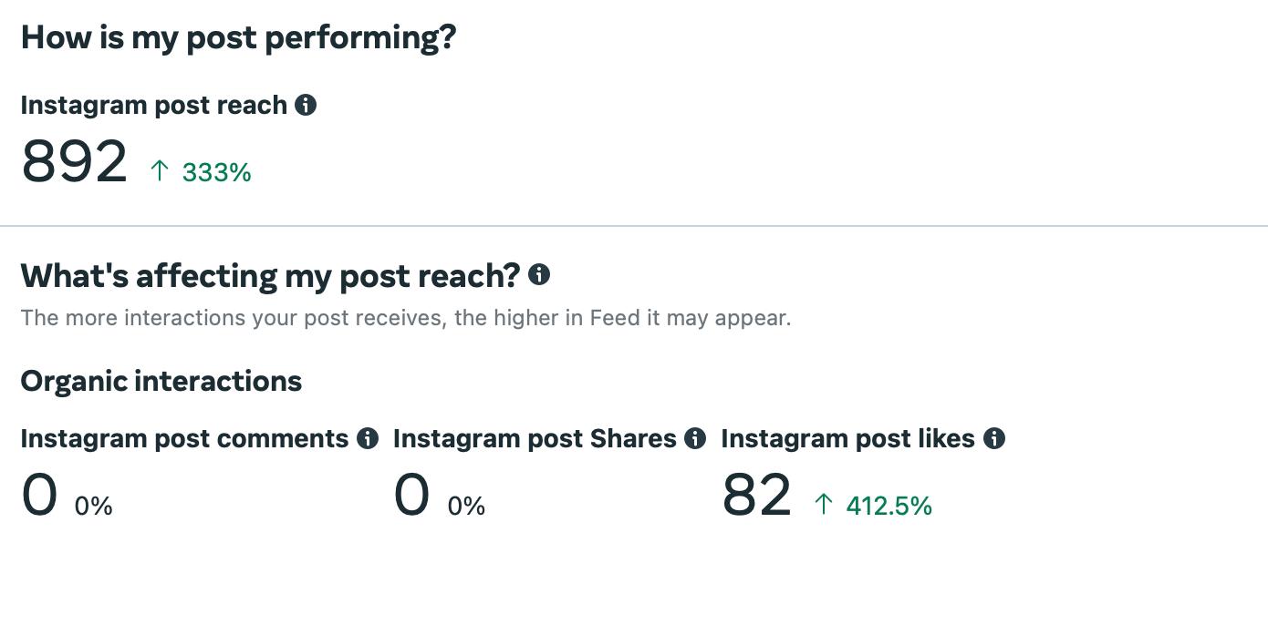
Task: Click the 892 reach value
Action: coord(74,162)
